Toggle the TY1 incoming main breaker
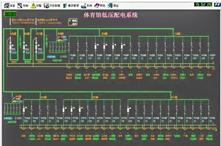This screenshot has height=146, width=221. click(10, 46)
